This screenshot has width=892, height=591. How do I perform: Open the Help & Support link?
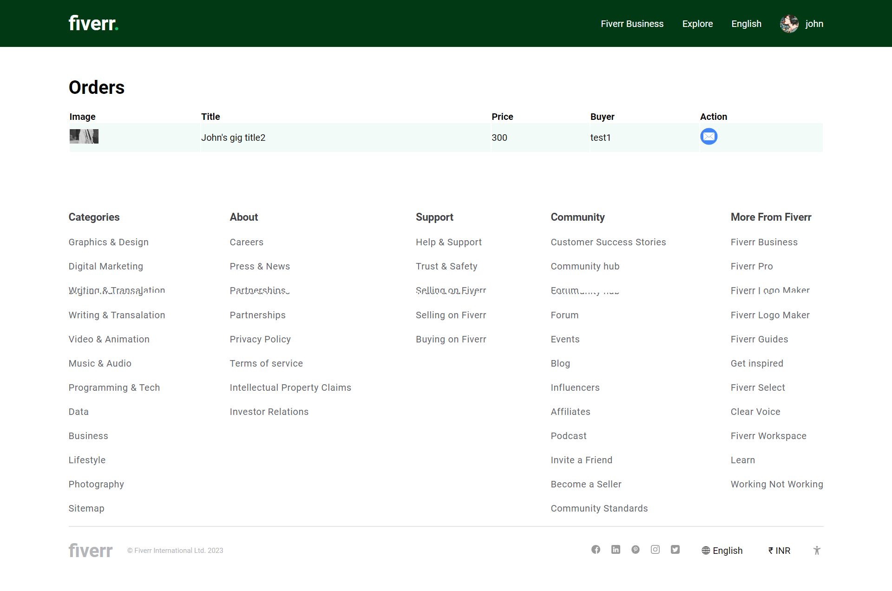pyautogui.click(x=448, y=242)
